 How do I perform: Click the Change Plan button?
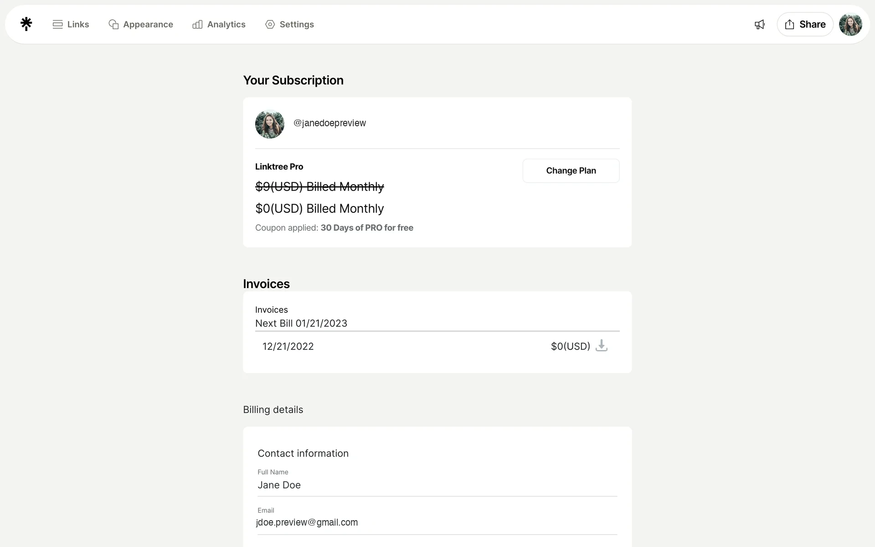point(571,170)
